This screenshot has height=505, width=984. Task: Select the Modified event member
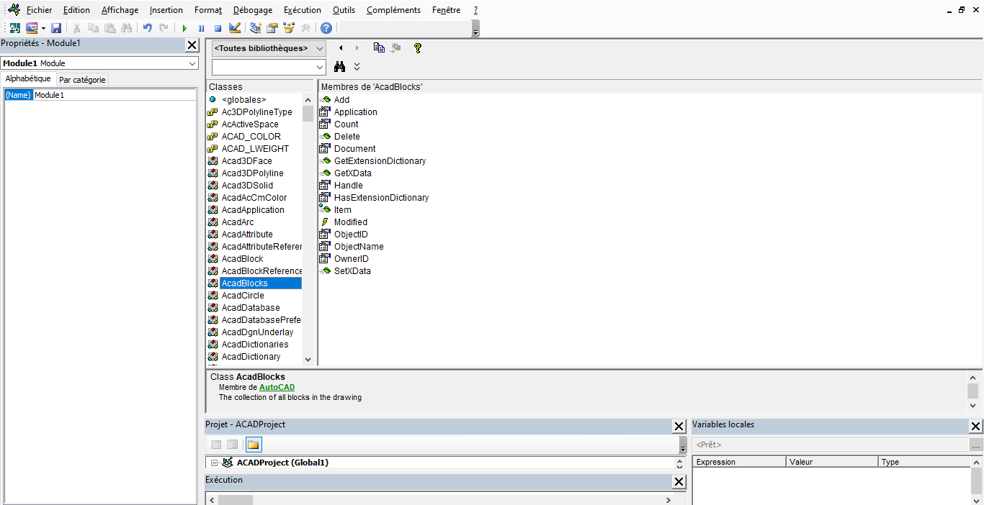click(x=350, y=222)
